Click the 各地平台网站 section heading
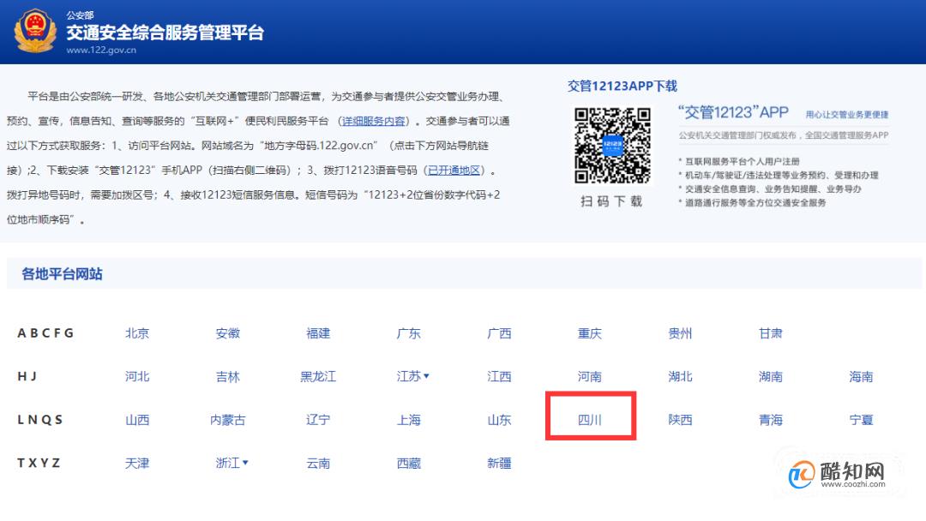Viewport: 926px width, 521px height. coord(62,273)
